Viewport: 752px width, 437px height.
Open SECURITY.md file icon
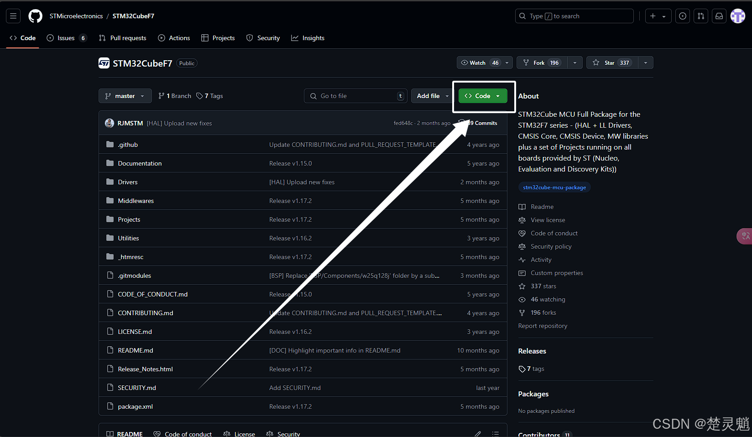click(110, 388)
